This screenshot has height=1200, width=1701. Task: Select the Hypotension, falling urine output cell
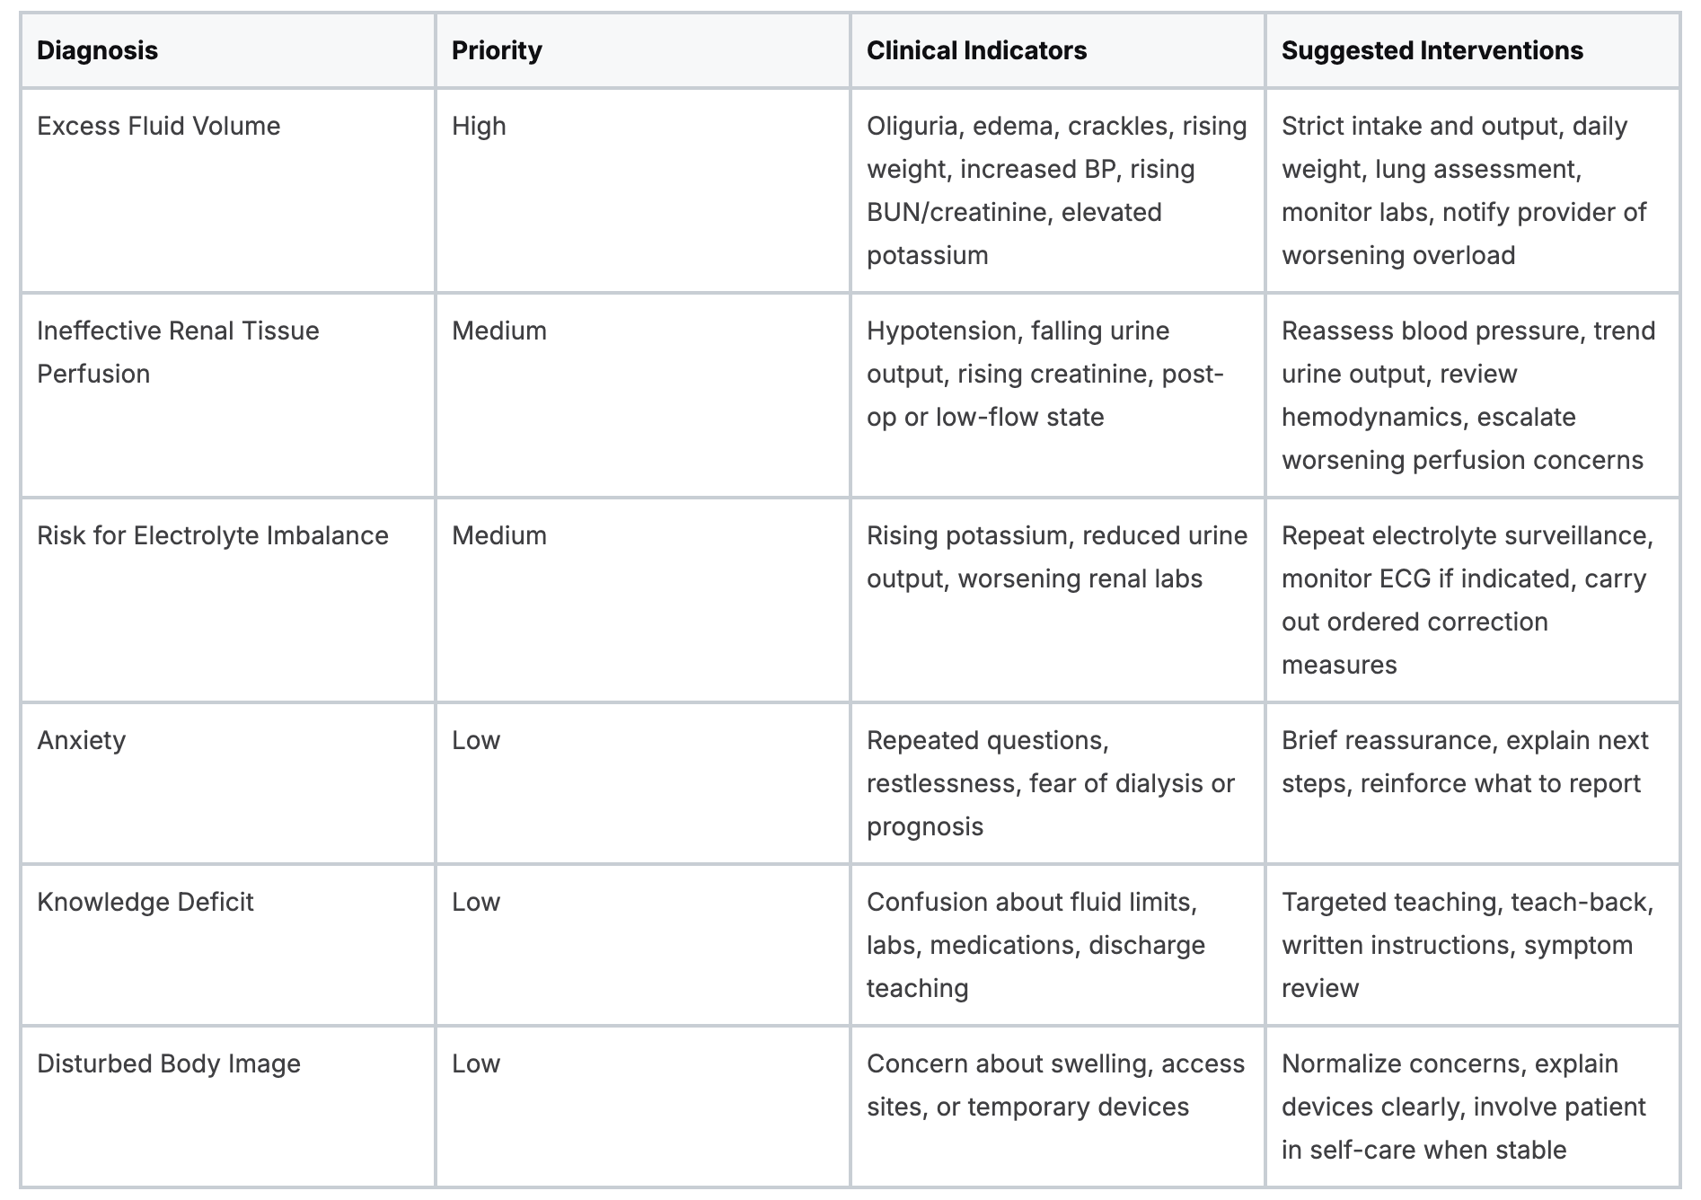pos(1058,395)
